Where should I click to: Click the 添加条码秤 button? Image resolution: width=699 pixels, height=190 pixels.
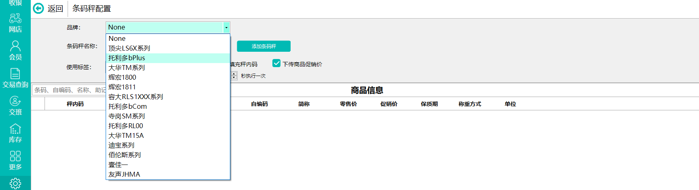[x=263, y=46]
